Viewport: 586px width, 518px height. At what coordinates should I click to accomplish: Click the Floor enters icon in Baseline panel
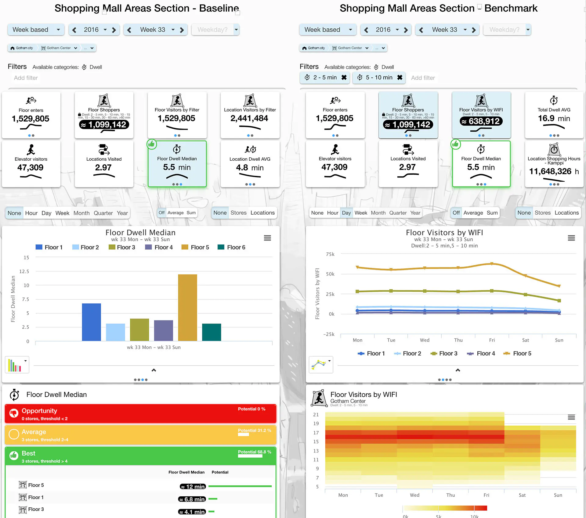(x=31, y=100)
